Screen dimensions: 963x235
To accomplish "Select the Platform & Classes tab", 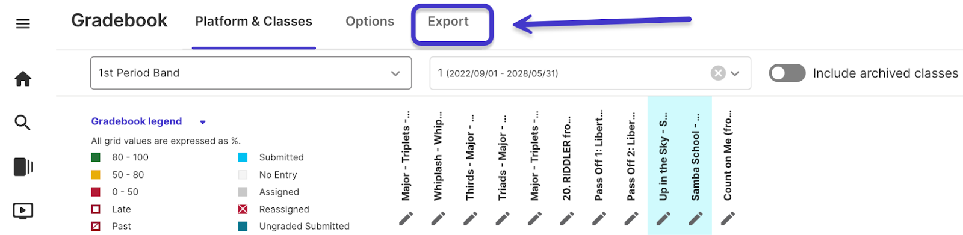I will pos(253,22).
